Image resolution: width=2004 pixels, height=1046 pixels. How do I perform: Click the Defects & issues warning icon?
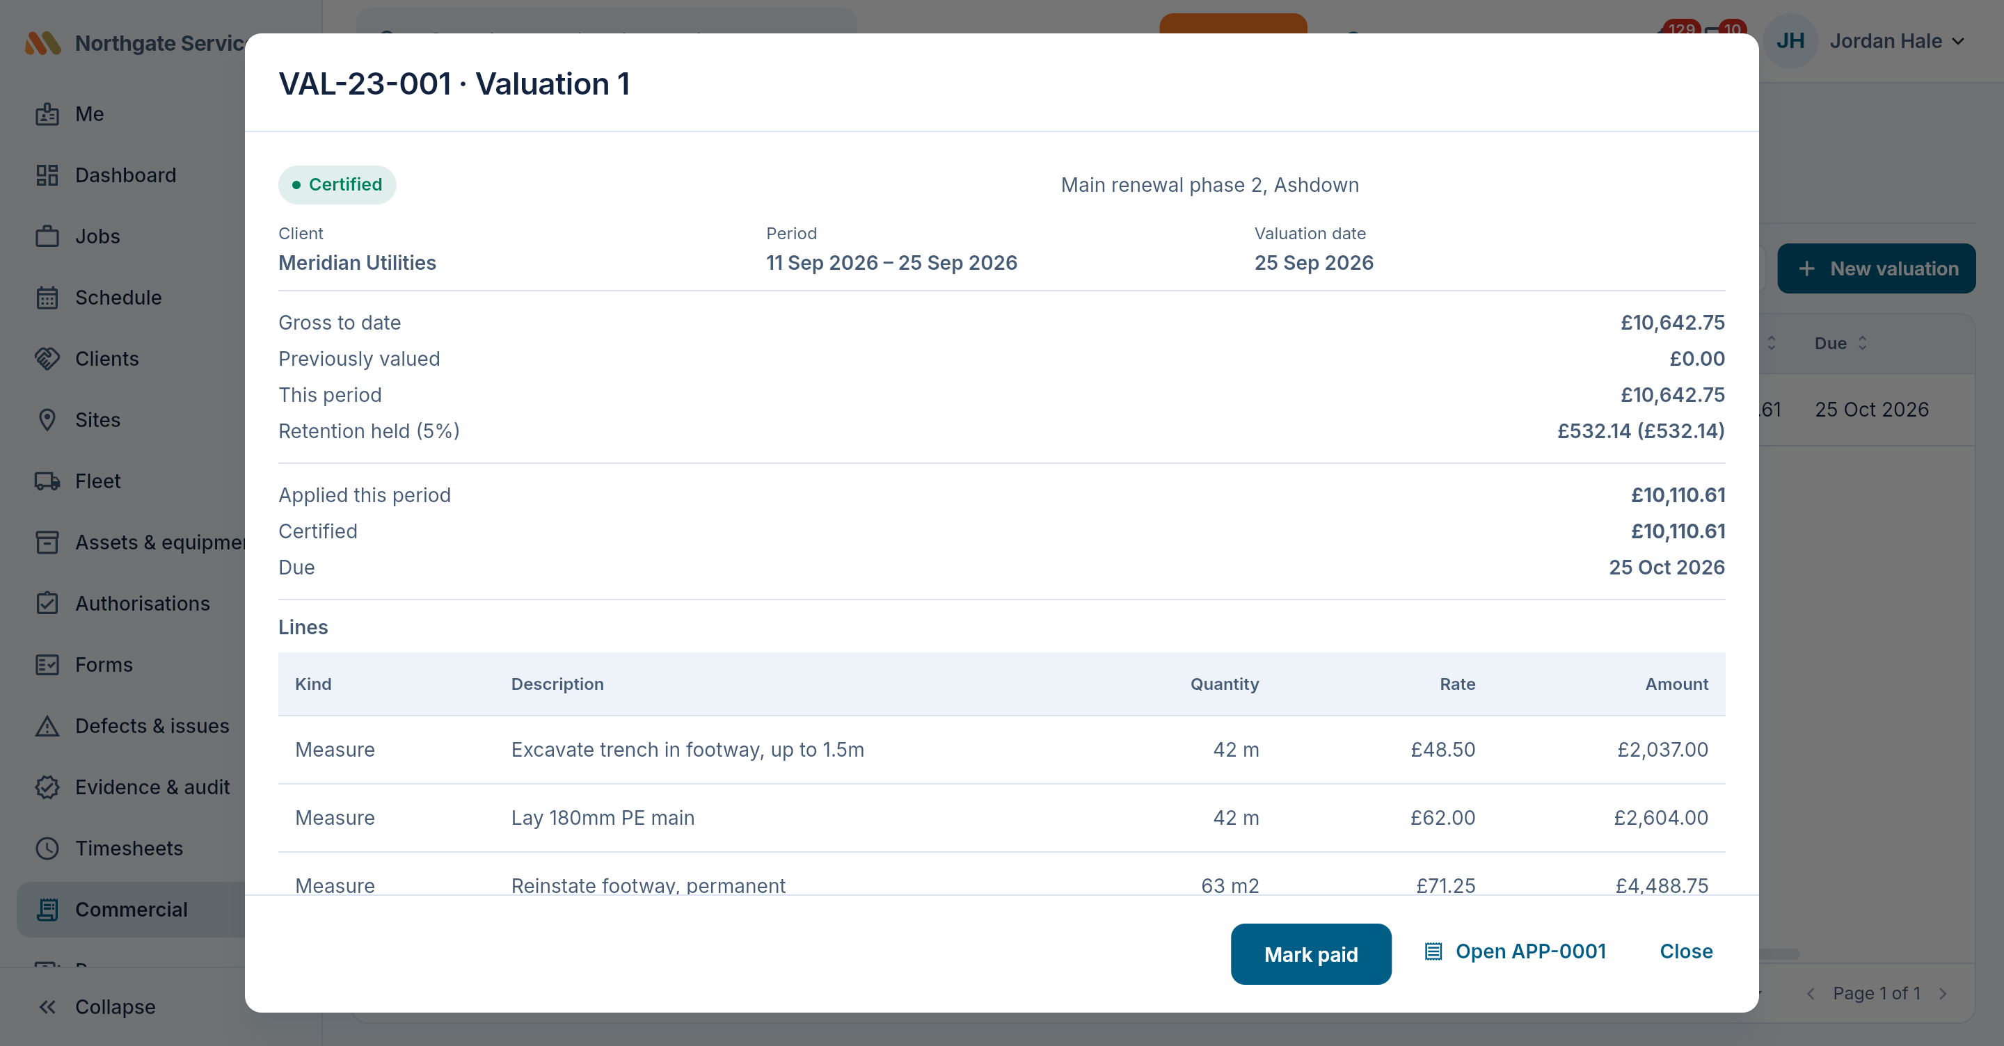(47, 725)
